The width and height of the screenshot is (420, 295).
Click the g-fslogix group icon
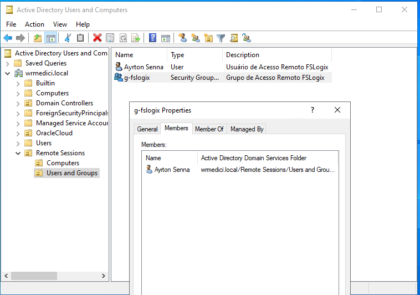coord(119,77)
